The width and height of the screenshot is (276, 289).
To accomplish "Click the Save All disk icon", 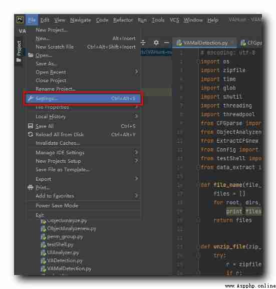I will coord(30,126).
